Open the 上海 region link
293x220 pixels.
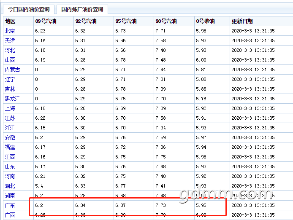[10, 108]
